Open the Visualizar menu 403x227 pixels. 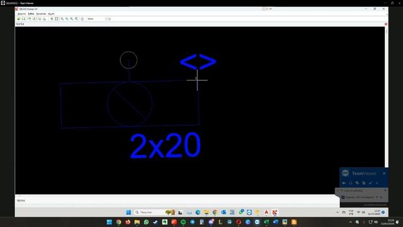[41, 14]
